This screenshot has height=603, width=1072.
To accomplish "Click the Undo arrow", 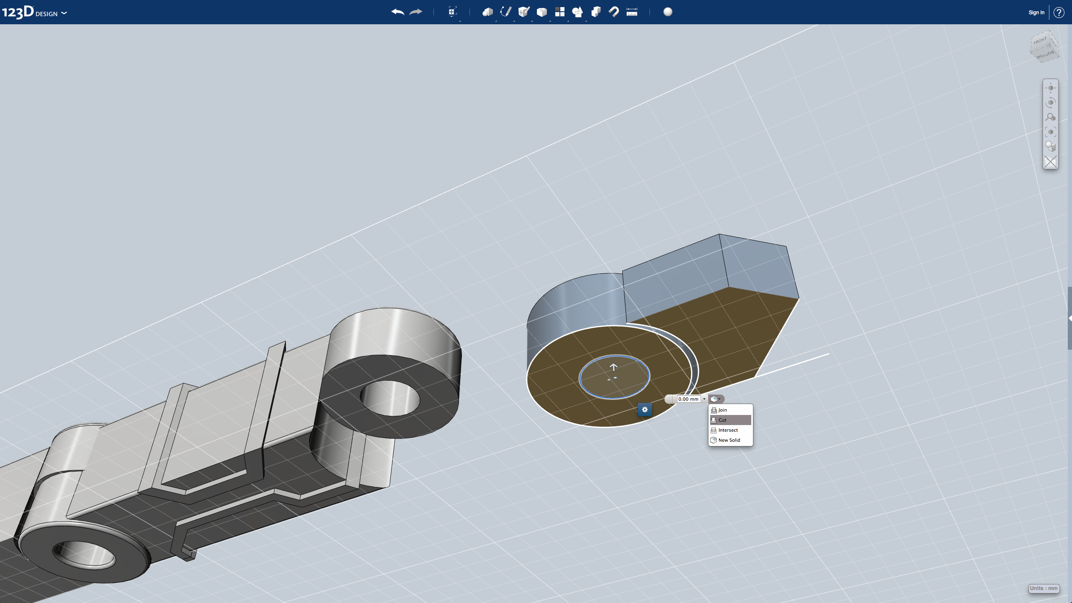I will pos(397,12).
